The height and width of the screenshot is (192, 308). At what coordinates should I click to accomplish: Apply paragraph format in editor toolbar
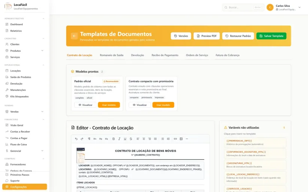point(89,139)
